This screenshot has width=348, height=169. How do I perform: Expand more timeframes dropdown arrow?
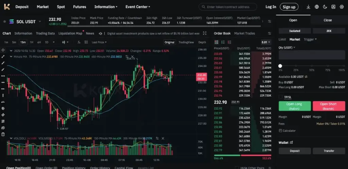[53, 42]
